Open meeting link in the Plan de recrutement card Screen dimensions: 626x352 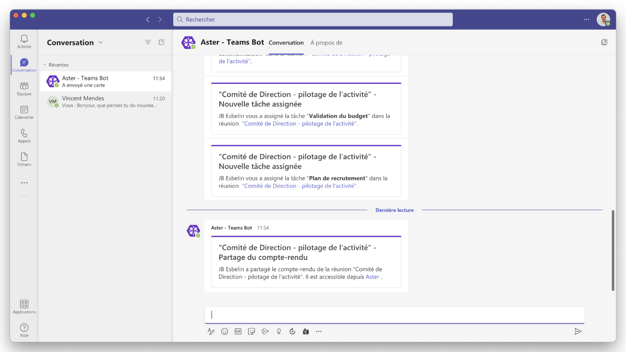pyautogui.click(x=299, y=186)
